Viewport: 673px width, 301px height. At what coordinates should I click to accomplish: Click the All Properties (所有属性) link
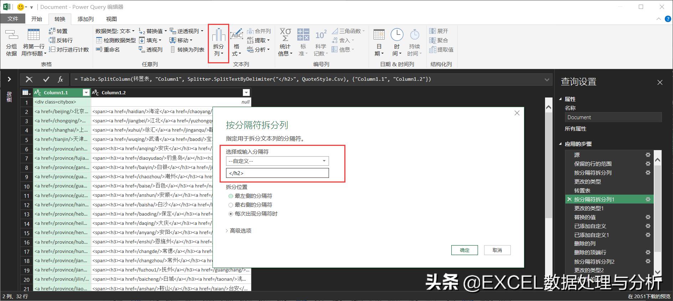coord(575,129)
